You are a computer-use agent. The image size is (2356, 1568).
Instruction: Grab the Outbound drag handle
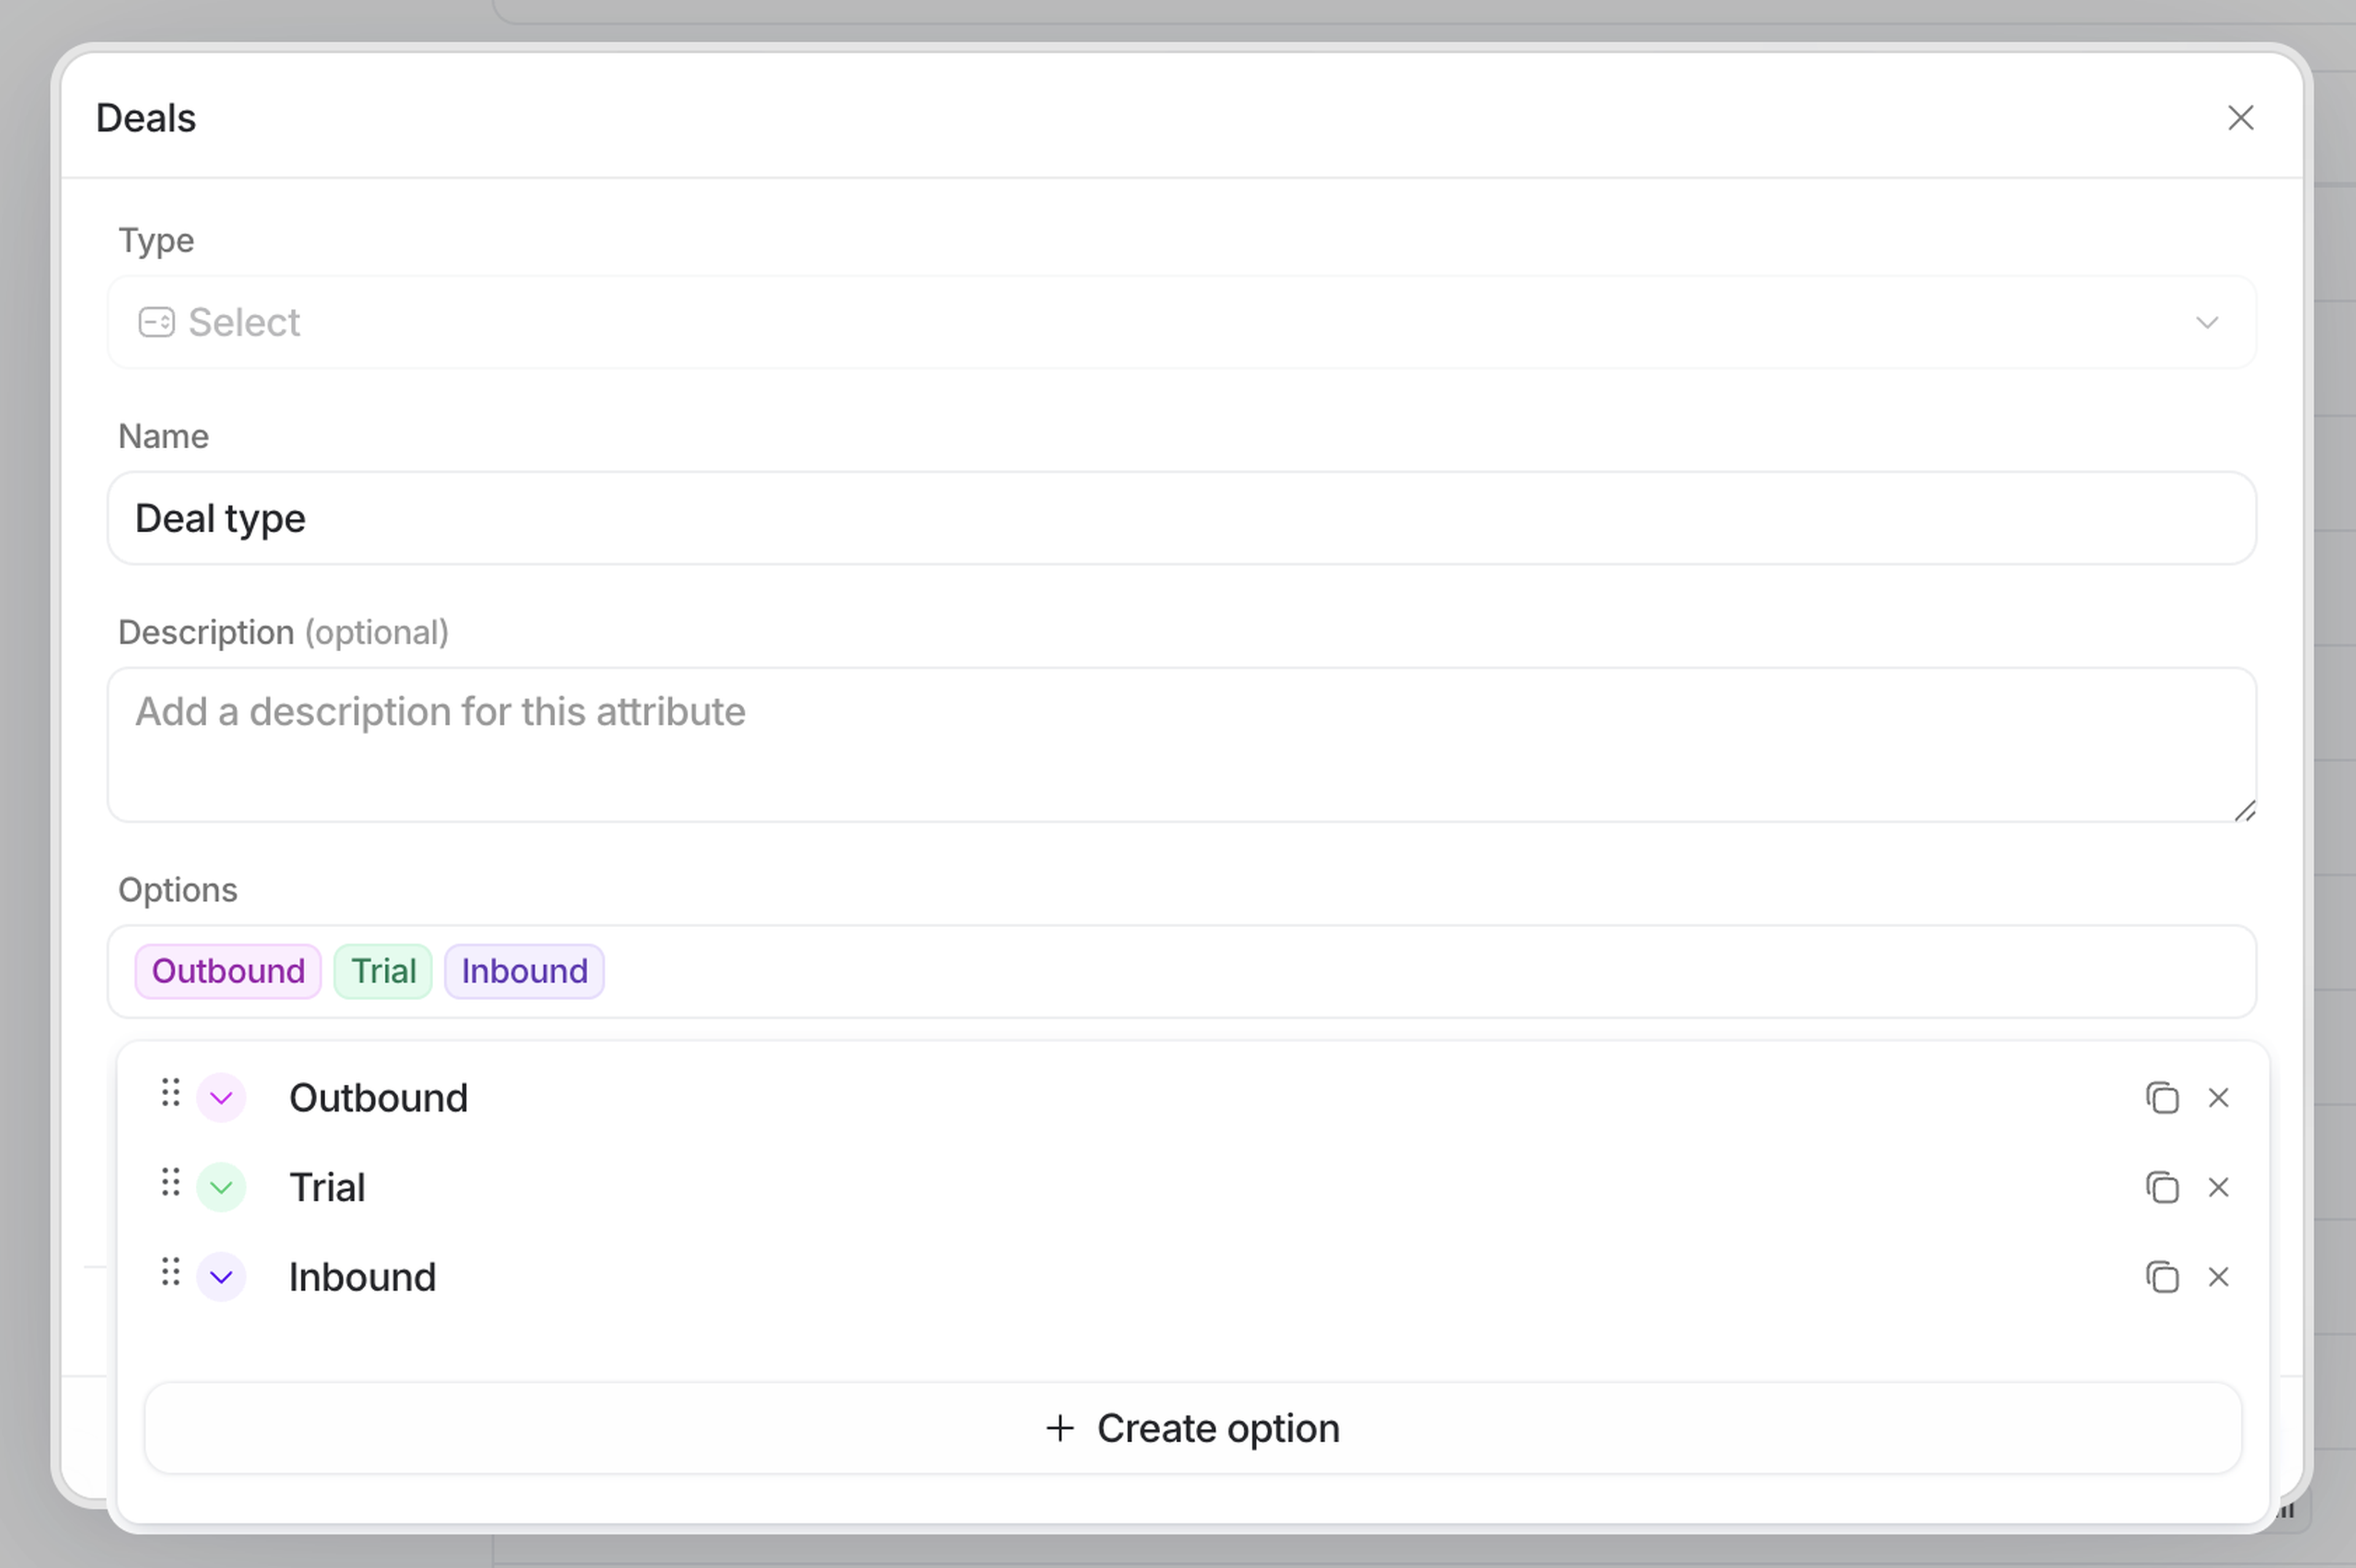point(171,1093)
